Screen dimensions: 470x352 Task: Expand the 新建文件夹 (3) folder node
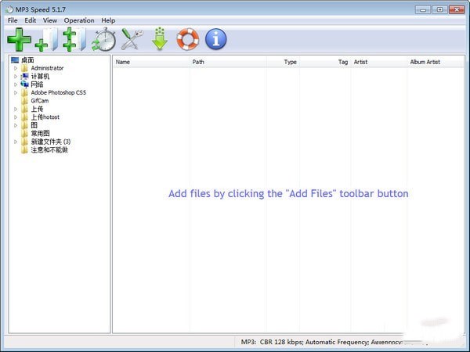point(16,142)
